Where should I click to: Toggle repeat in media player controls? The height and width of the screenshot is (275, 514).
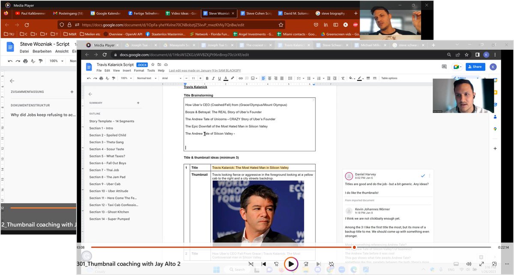332,264
